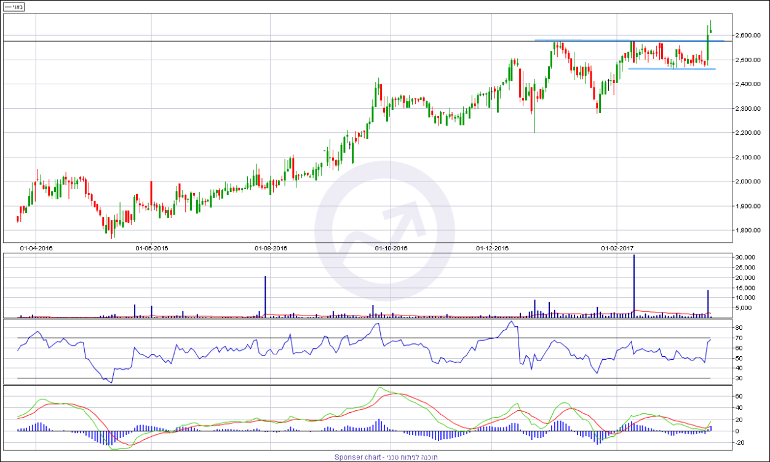Select the 01-12-2016 date label
Viewport: 770px width, 462px height.
pos(492,248)
